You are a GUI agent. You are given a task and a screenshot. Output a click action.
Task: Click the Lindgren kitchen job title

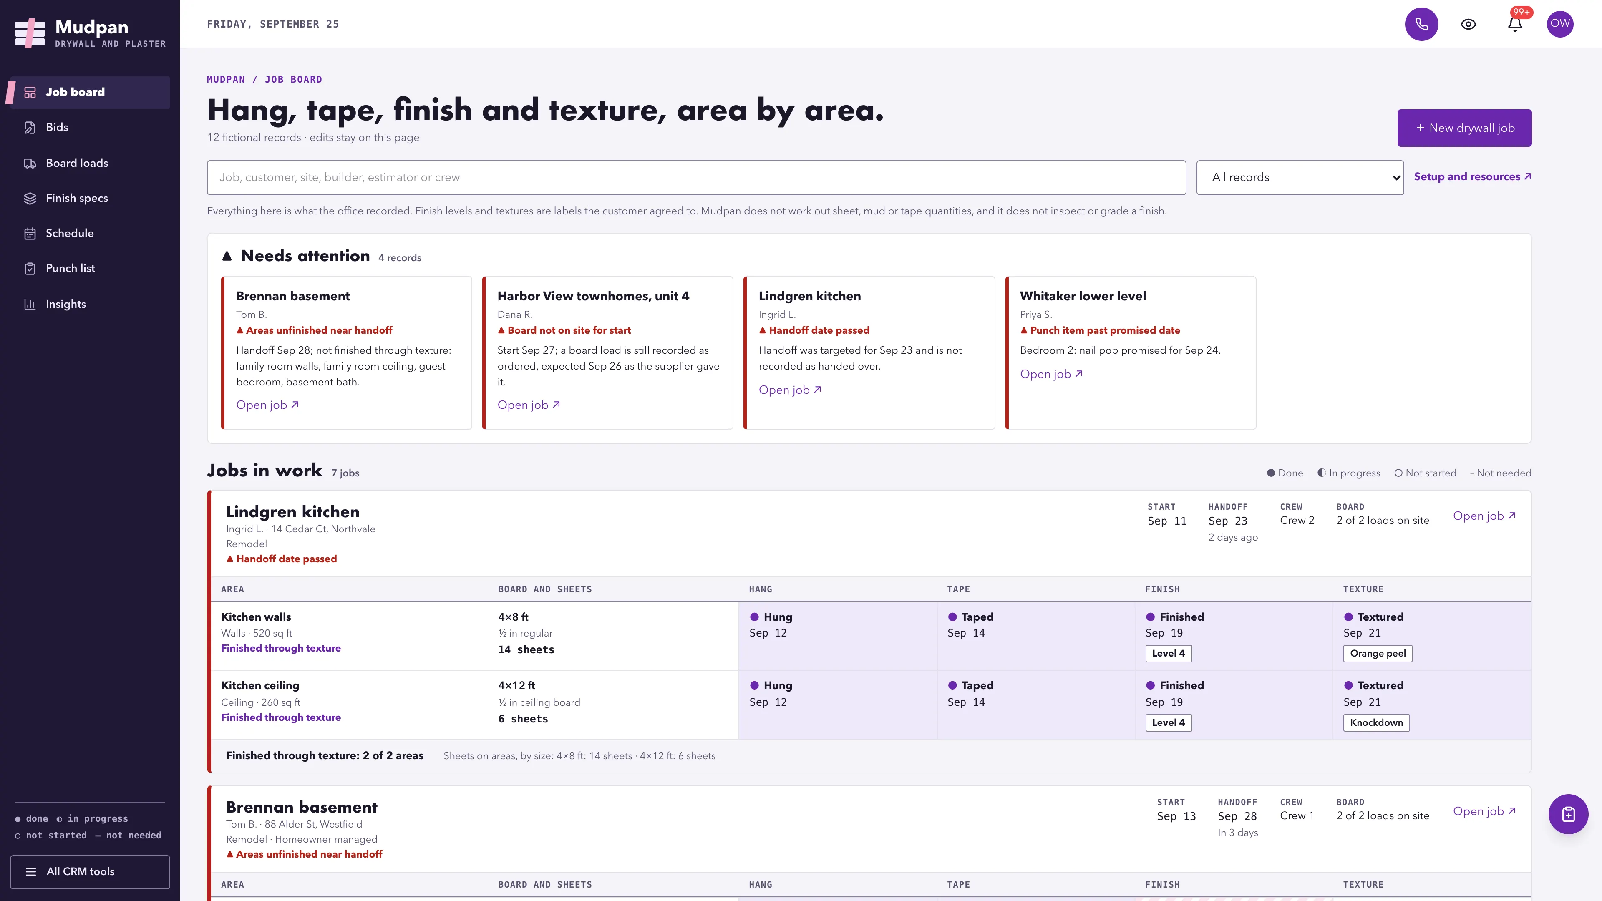tap(293, 512)
